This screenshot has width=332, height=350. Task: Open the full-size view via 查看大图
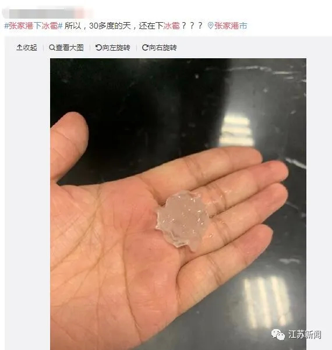click(69, 47)
